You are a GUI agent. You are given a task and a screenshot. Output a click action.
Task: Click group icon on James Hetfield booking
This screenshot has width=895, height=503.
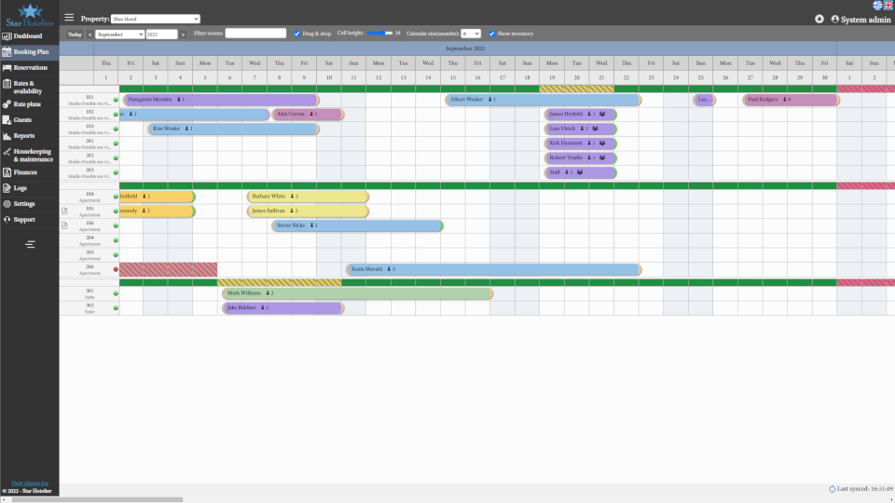coord(602,114)
